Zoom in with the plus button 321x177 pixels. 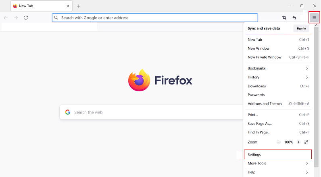tap(299, 142)
